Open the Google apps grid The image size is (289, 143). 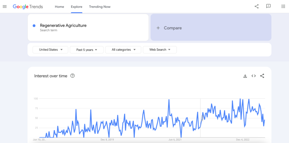point(283,6)
